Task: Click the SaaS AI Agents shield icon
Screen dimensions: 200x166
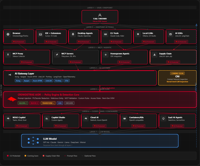Action: [x=163, y=118]
